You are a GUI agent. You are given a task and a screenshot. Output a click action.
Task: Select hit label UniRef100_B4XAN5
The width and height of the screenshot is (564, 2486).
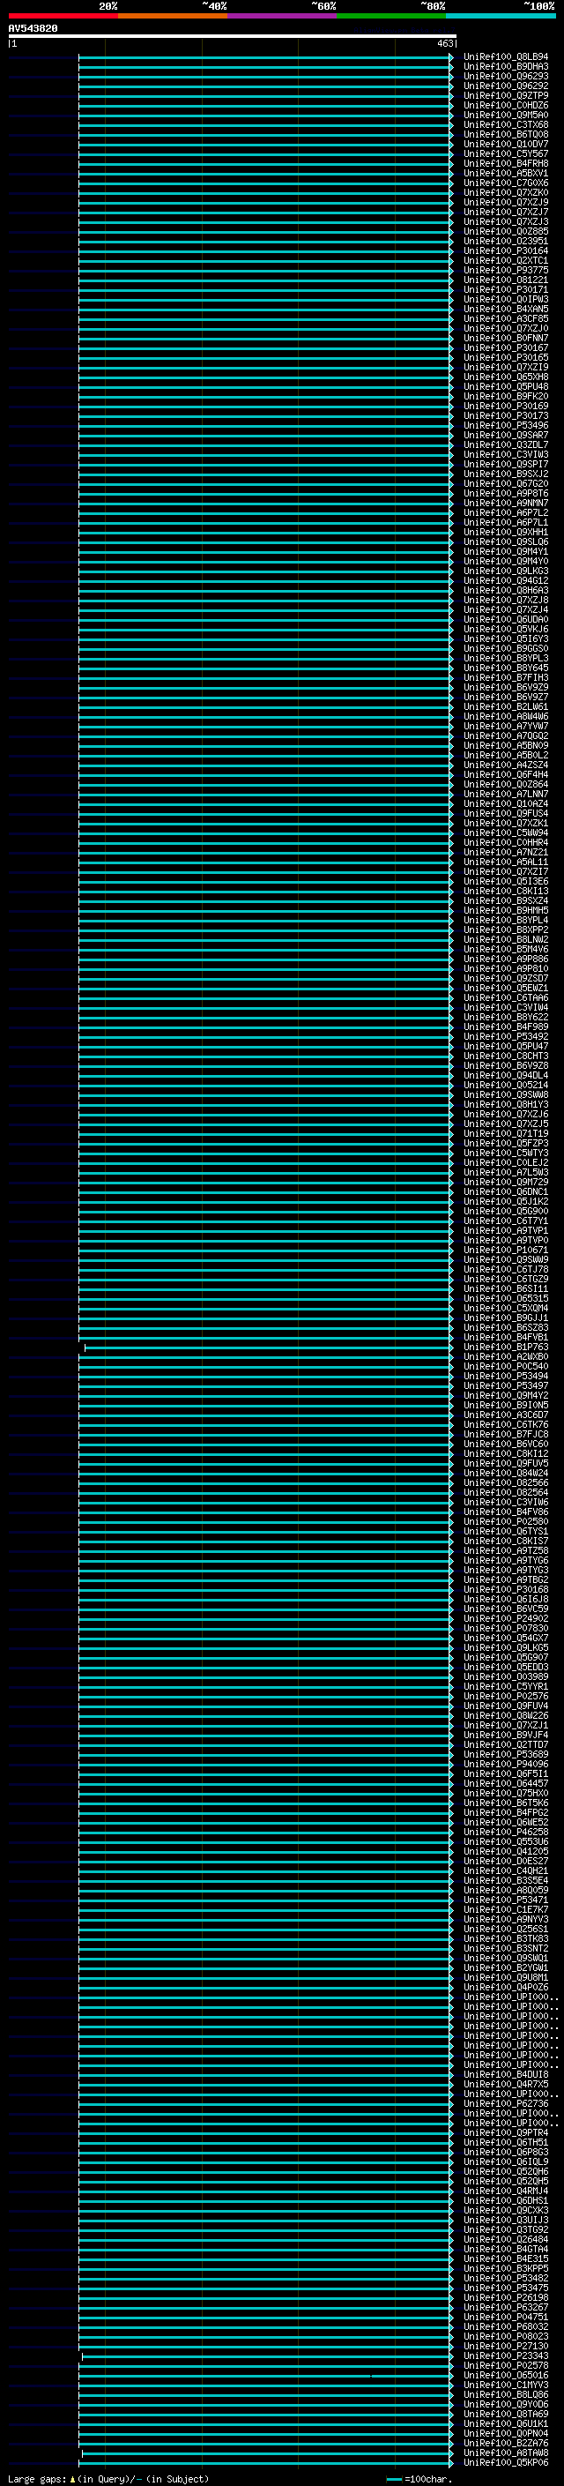pyautogui.click(x=505, y=309)
